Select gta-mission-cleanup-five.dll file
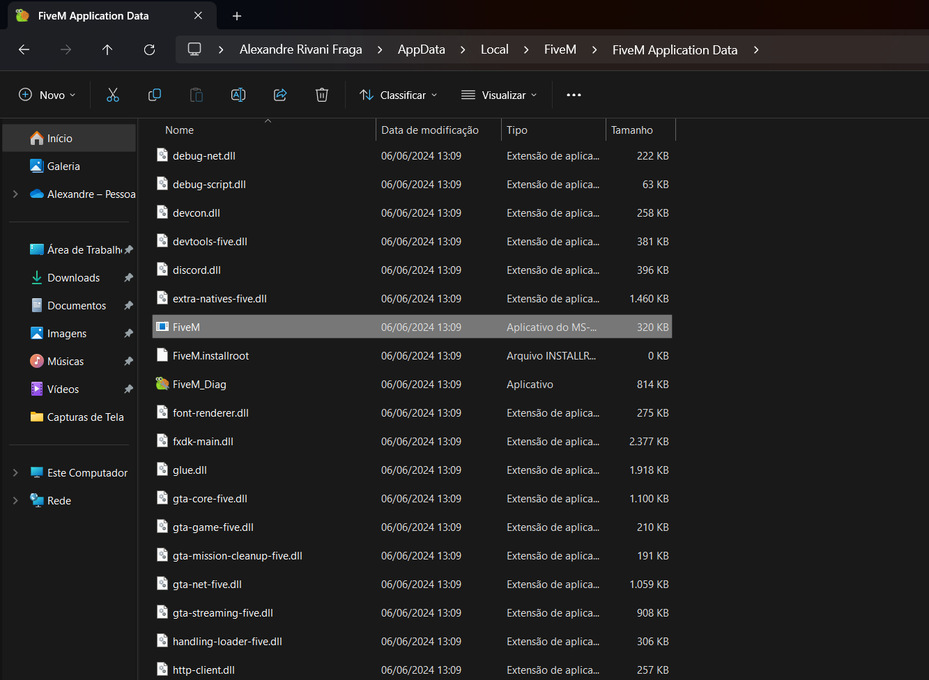The width and height of the screenshot is (929, 680). 412,556
